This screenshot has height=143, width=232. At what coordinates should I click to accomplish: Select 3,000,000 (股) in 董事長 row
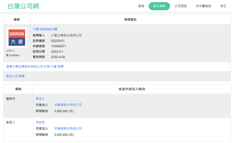(64, 111)
